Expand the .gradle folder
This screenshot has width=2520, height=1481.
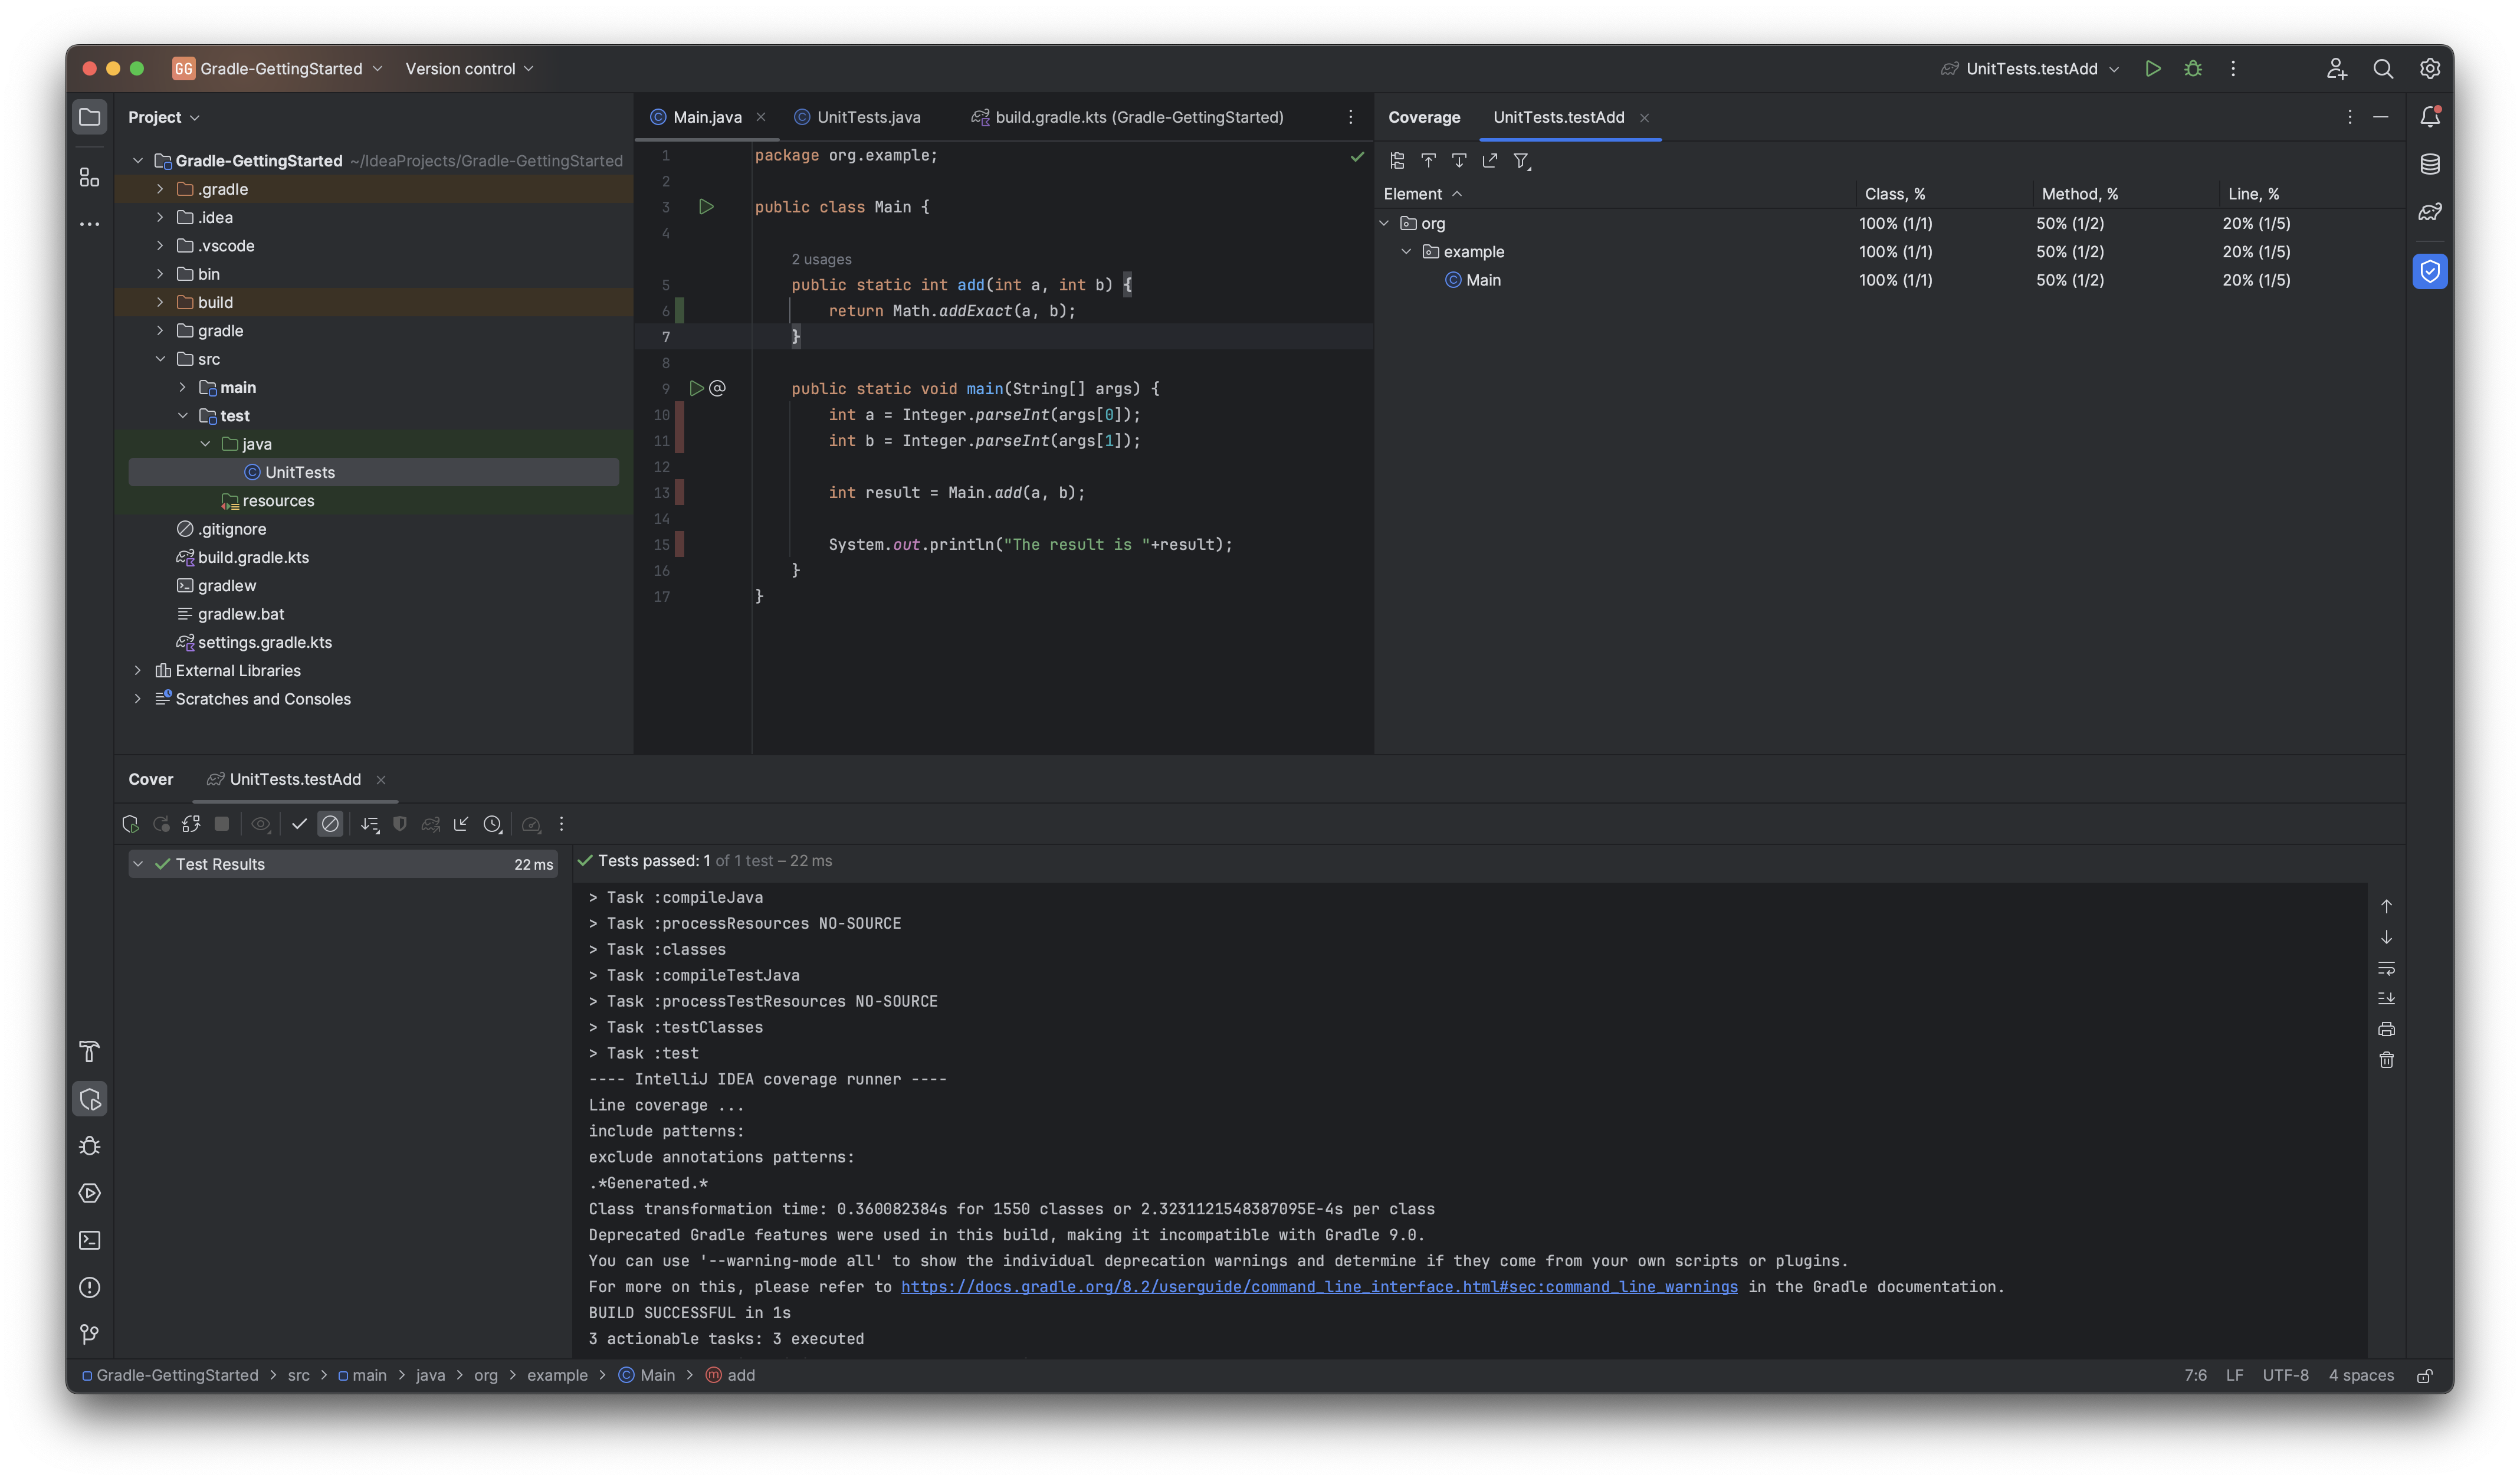(x=160, y=189)
